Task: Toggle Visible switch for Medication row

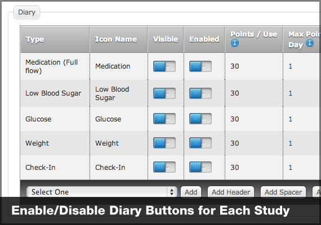Action: (x=164, y=66)
